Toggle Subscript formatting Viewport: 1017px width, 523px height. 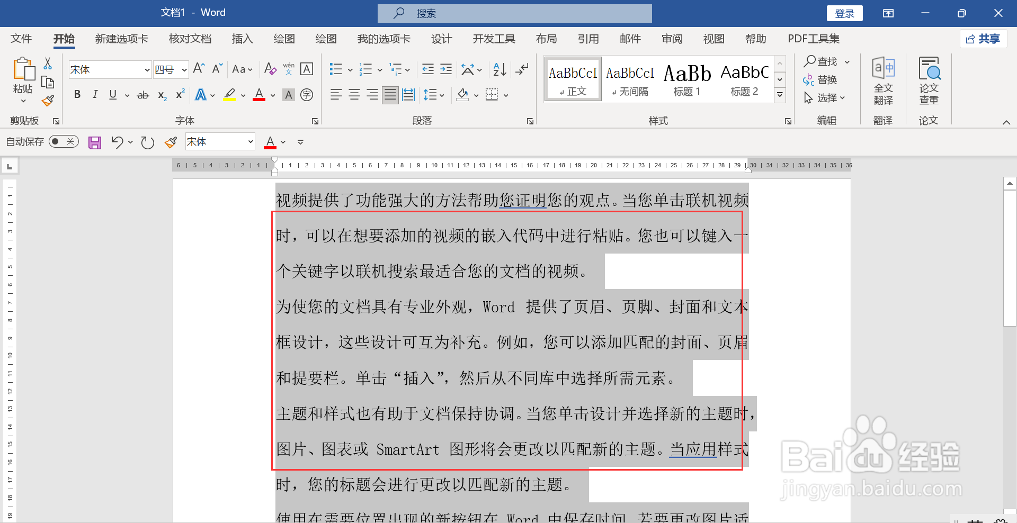point(162,95)
